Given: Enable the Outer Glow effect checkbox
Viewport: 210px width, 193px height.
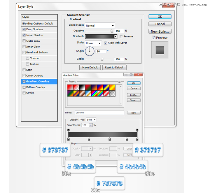Looking at the screenshot, I should (x=24, y=41).
